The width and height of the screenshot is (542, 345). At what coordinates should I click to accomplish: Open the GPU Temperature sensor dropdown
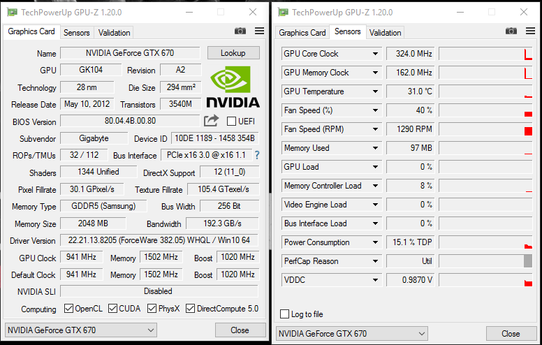(x=375, y=91)
